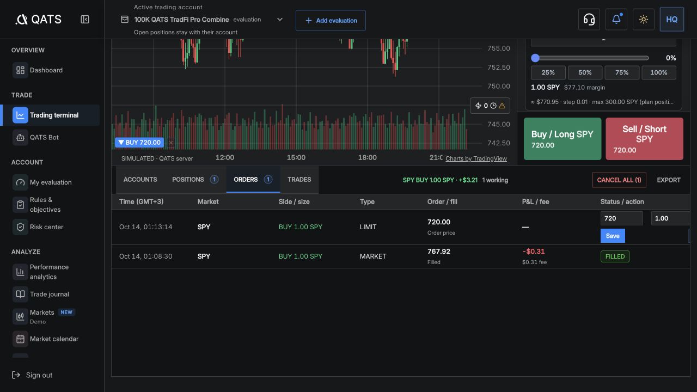Edit the order price field 720

coord(621,218)
